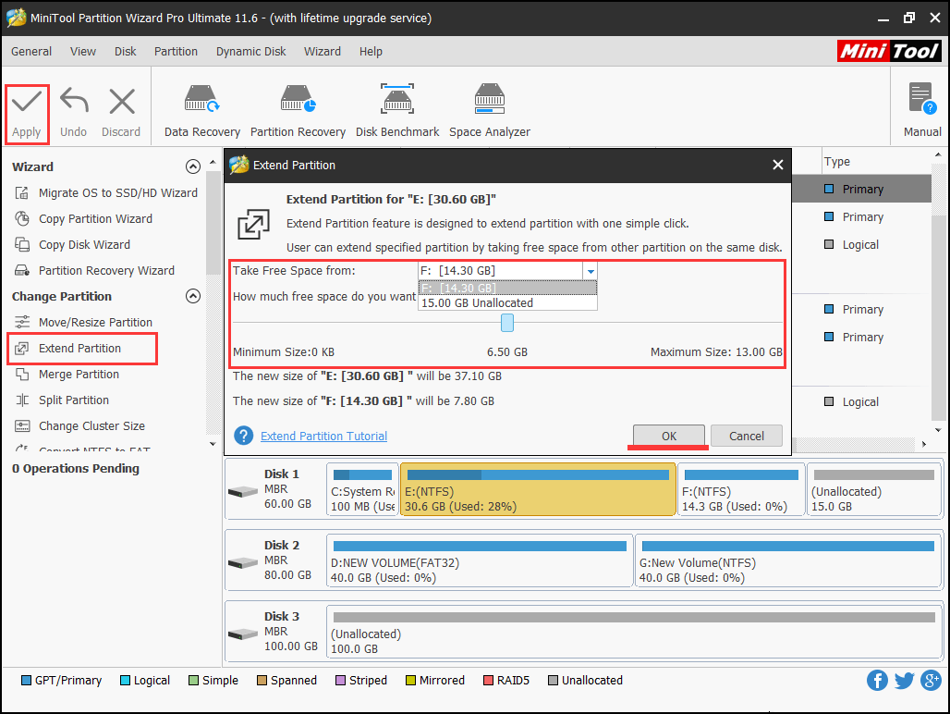Open the Extend Partition Tutorial link
Viewport: 950px width, 714px height.
point(323,436)
